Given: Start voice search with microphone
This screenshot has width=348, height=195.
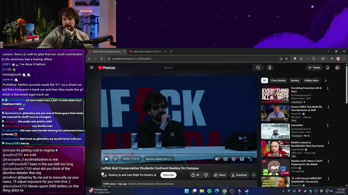Looking at the screenshot, I should [270, 68].
